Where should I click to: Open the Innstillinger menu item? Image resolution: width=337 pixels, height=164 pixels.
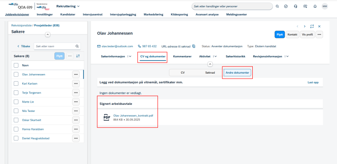(45, 15)
